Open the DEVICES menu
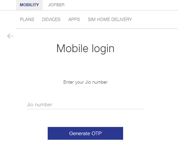The height and width of the screenshot is (144, 178). tap(51, 19)
